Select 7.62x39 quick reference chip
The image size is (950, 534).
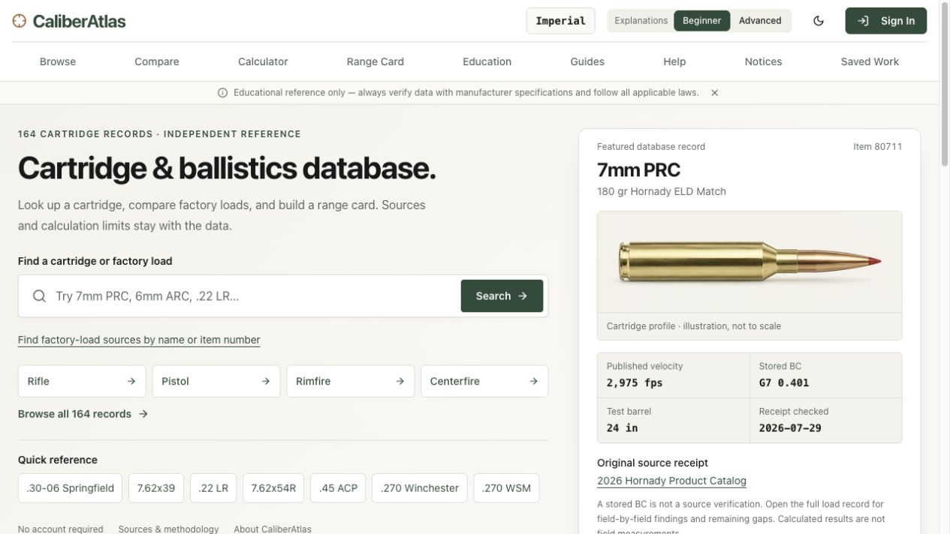click(x=156, y=488)
